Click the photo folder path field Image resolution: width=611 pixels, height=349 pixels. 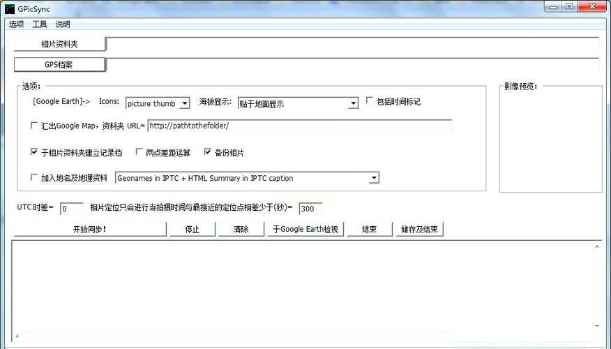click(x=353, y=44)
